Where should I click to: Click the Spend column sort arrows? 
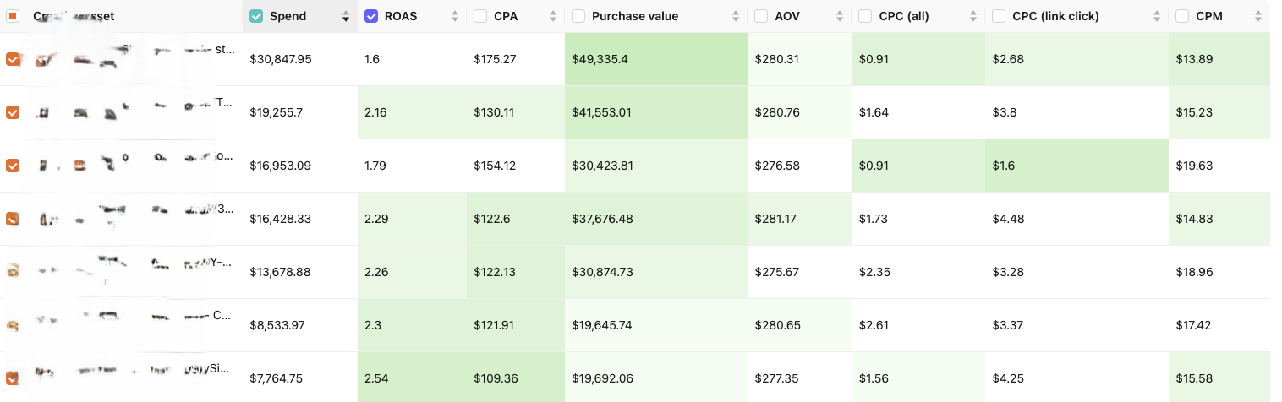point(345,16)
